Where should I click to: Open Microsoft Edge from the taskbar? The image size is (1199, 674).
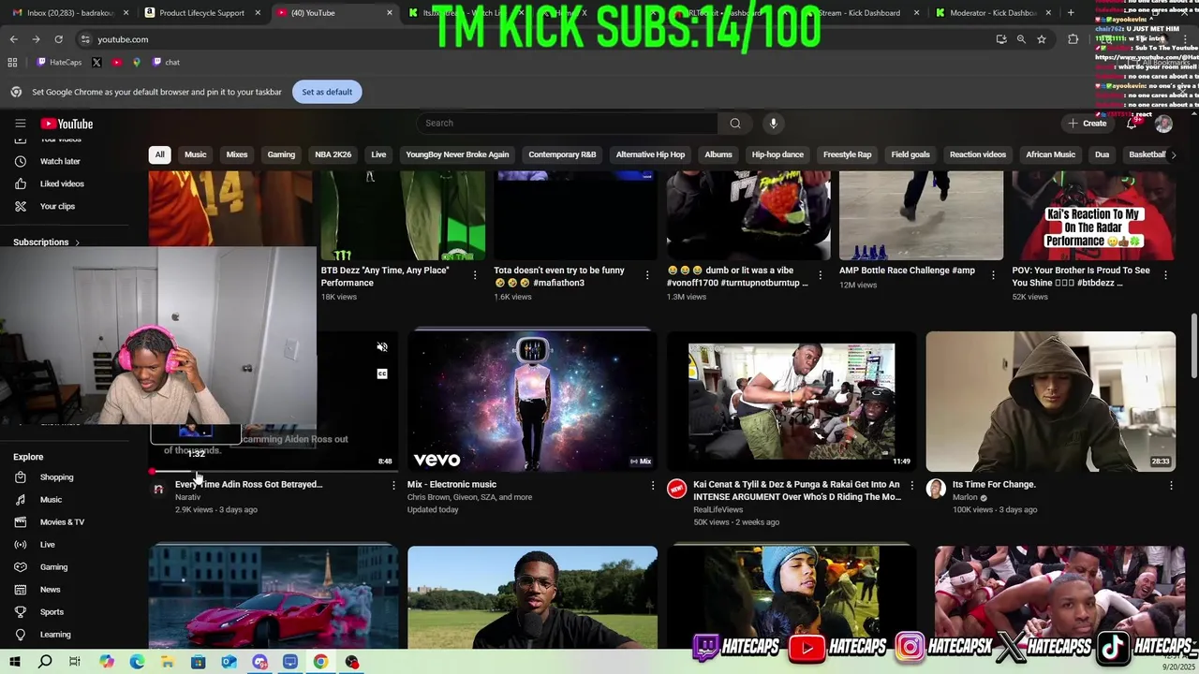[x=138, y=662]
